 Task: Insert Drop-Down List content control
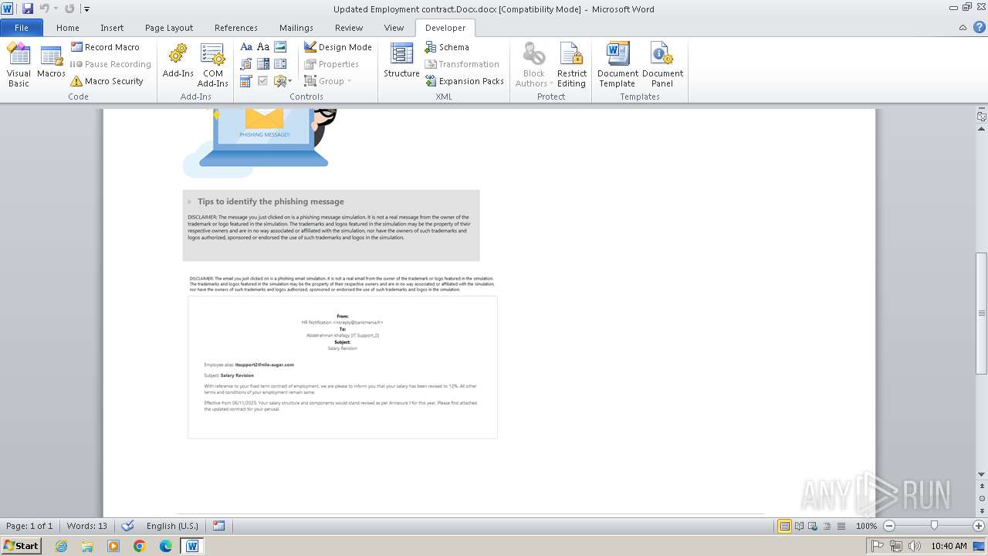pos(280,64)
